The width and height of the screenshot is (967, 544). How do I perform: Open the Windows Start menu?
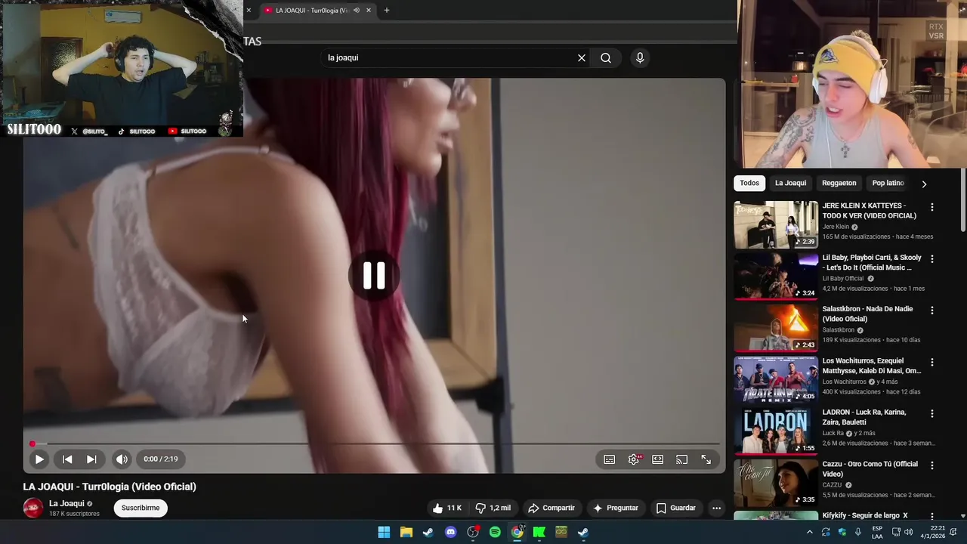(x=384, y=532)
